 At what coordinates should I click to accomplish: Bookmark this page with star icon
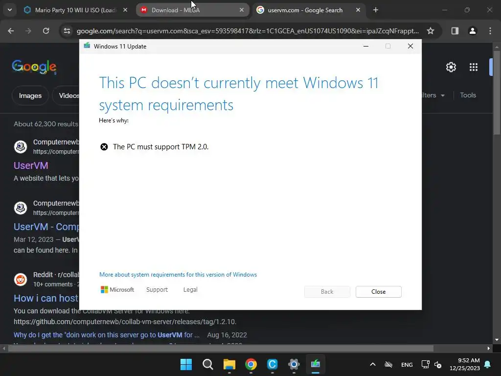click(431, 31)
